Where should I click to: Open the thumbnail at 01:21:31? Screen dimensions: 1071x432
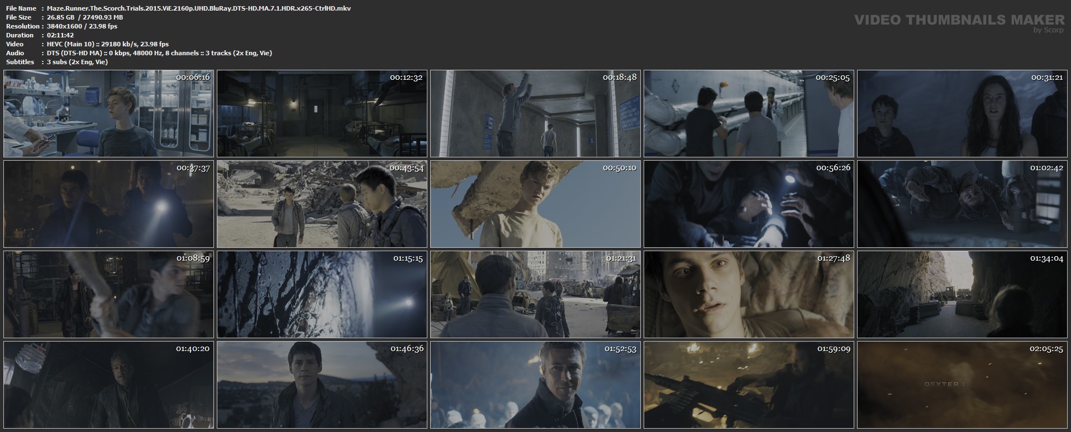pos(535,295)
